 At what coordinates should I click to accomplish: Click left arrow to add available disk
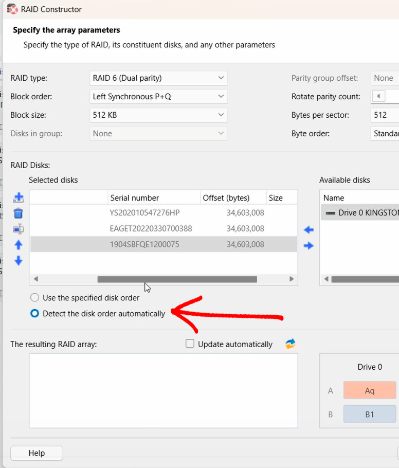pos(309,230)
